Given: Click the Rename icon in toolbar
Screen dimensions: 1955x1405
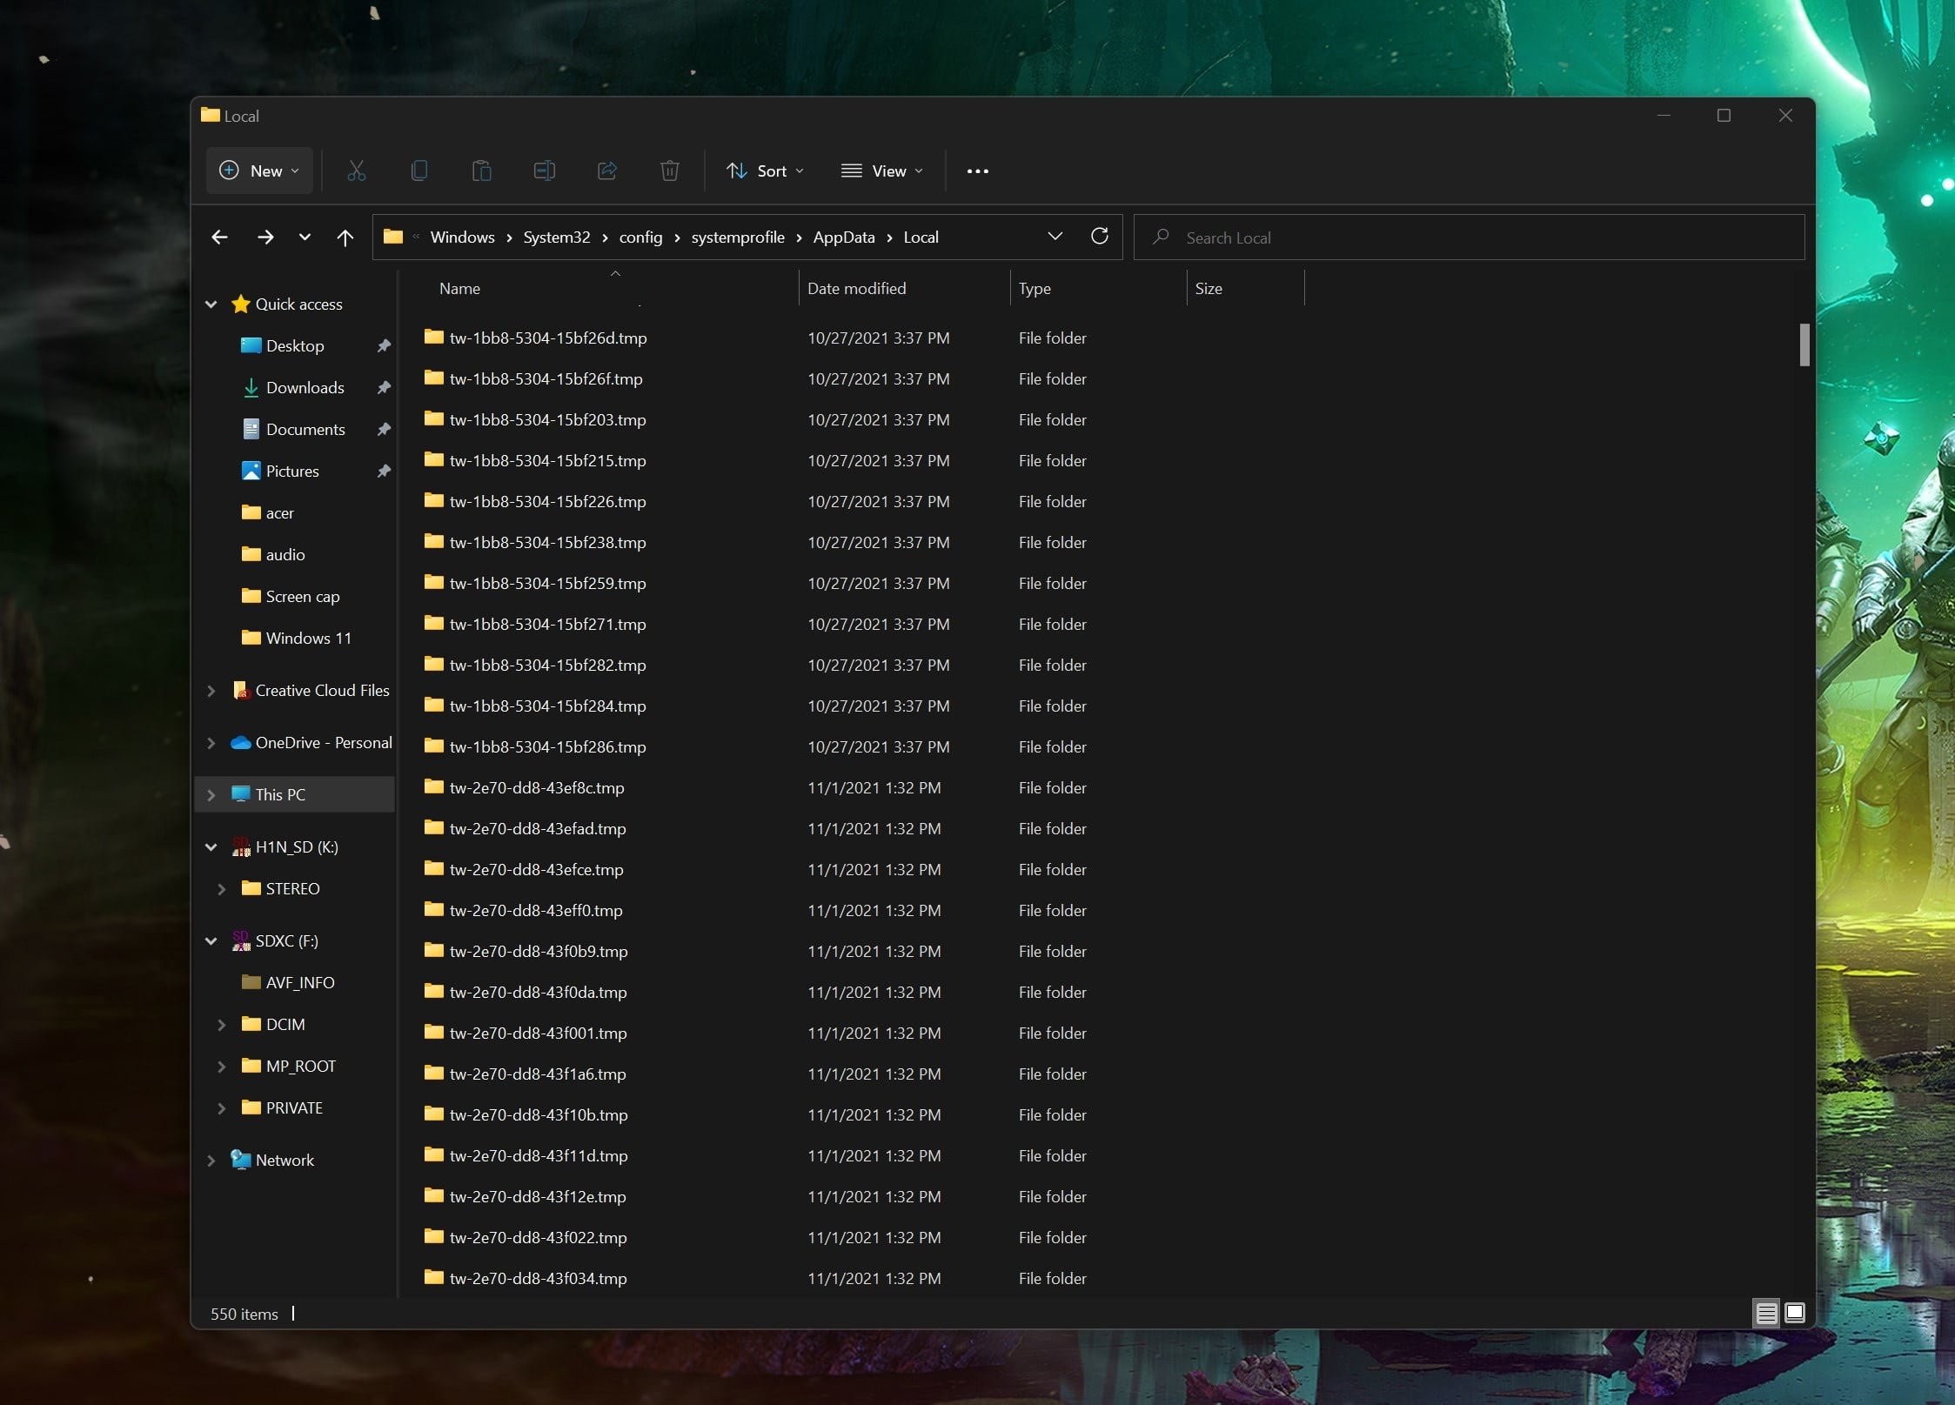Looking at the screenshot, I should [x=544, y=171].
